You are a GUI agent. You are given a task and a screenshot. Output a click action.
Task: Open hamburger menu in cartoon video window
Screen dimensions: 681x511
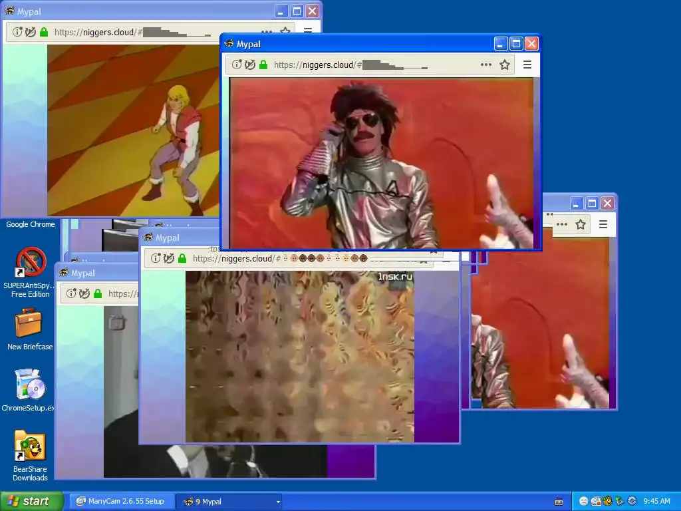[x=307, y=31]
